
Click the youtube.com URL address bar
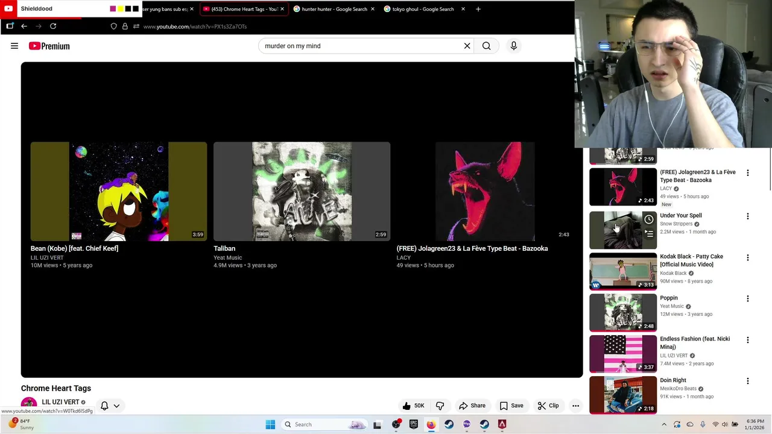click(x=195, y=27)
